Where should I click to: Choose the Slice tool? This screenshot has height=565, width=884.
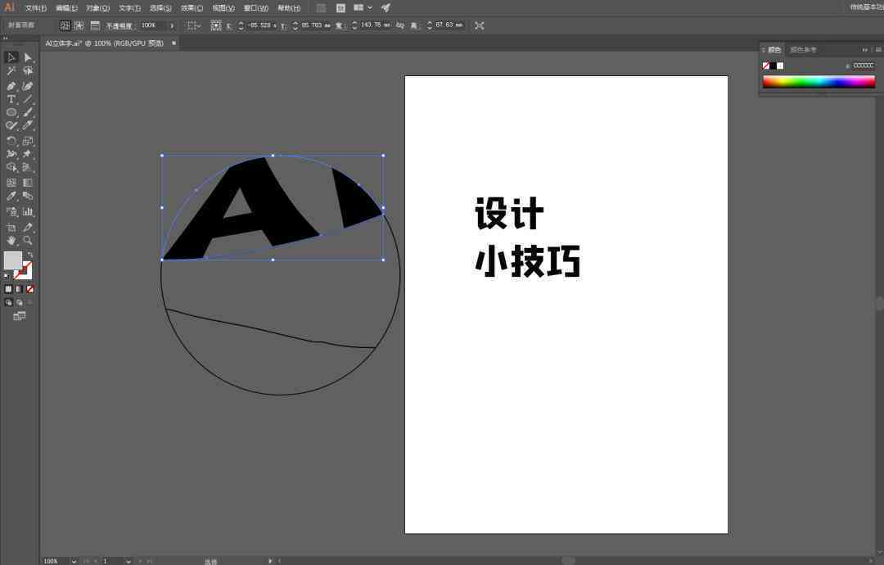[x=28, y=228]
